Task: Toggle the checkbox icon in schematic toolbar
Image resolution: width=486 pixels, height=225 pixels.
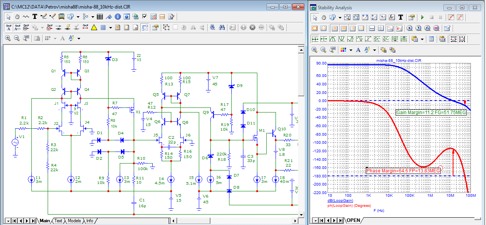Action: click(144, 17)
